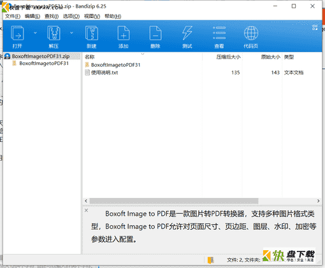Image resolution: width=325 pixels, height=268 pixels.
Task: Expand the Extract button dropdown arrow
Action: [x=71, y=32]
